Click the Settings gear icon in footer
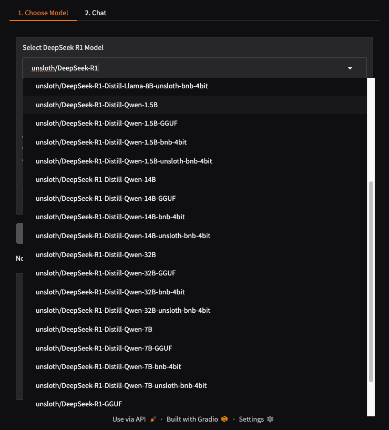 click(x=270, y=419)
